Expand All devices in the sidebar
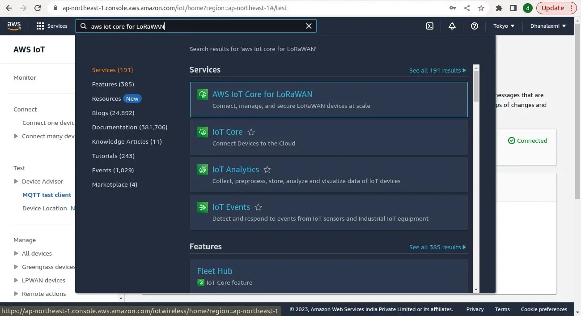The width and height of the screenshot is (581, 316). click(x=17, y=253)
